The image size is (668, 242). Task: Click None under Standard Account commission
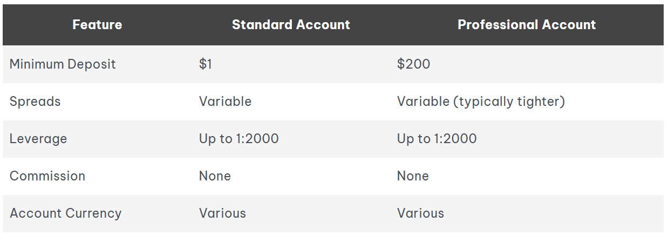pyautogui.click(x=215, y=176)
